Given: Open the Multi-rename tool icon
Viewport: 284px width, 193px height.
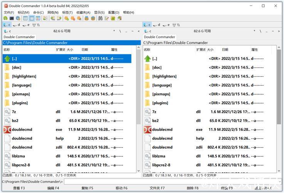Looking at the screenshot, I should click(107, 18).
